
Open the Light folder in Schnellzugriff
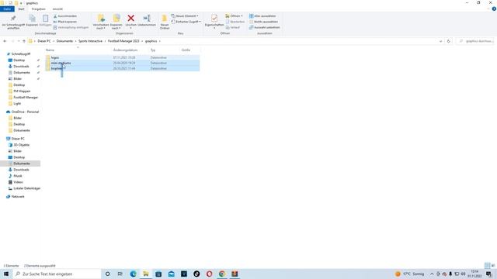pos(17,103)
